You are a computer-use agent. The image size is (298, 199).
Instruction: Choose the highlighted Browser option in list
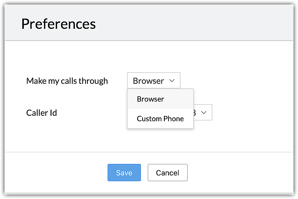click(150, 99)
